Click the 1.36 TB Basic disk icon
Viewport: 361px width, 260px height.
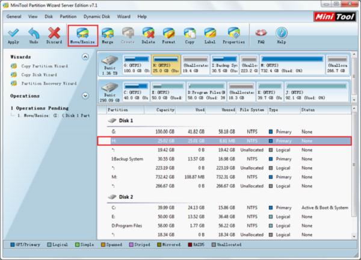pyautogui.click(x=110, y=60)
